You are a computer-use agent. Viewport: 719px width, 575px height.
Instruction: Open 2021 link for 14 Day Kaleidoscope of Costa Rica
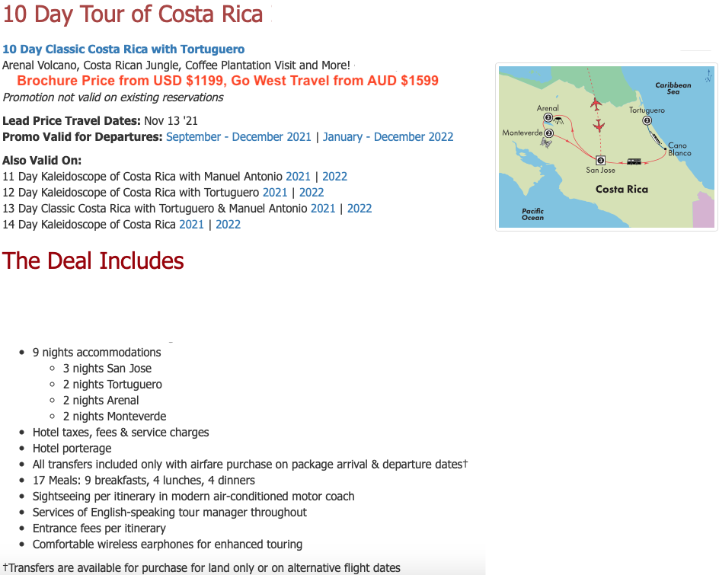pos(192,224)
